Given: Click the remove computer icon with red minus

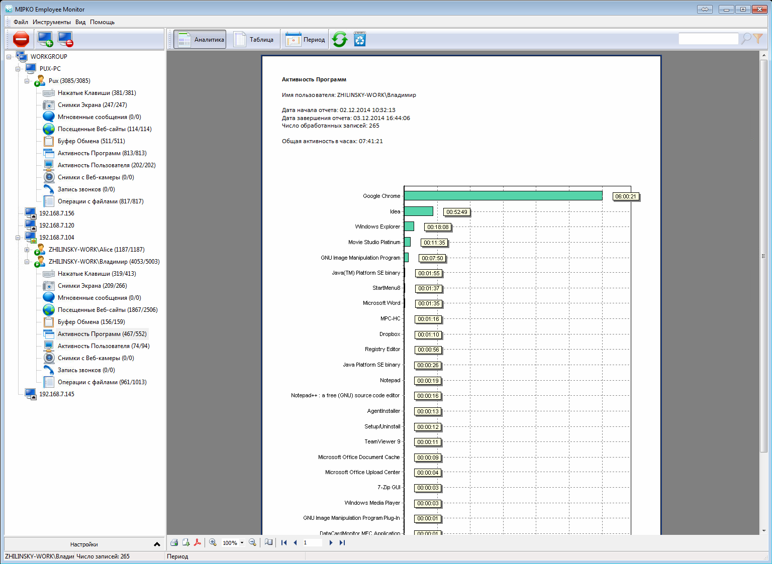Looking at the screenshot, I should tap(65, 39).
